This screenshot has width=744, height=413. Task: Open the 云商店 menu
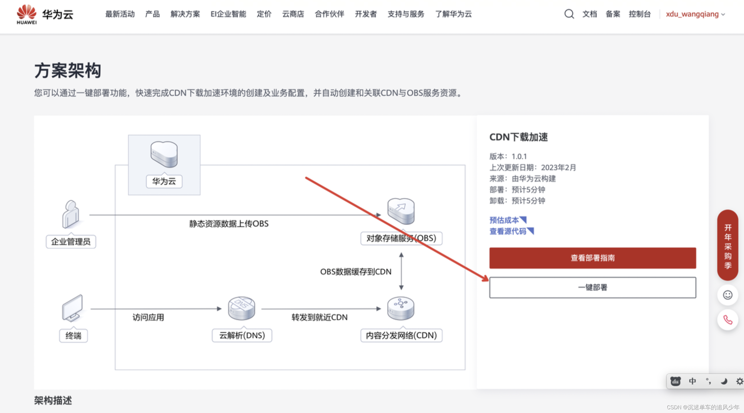click(x=293, y=14)
